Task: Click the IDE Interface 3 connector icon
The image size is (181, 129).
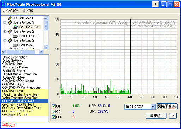Action: pyautogui.click(x=10, y=41)
